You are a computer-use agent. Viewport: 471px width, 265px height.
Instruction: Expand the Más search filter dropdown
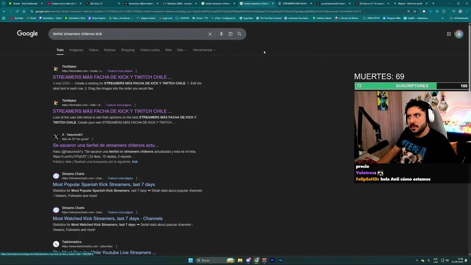[x=182, y=50]
